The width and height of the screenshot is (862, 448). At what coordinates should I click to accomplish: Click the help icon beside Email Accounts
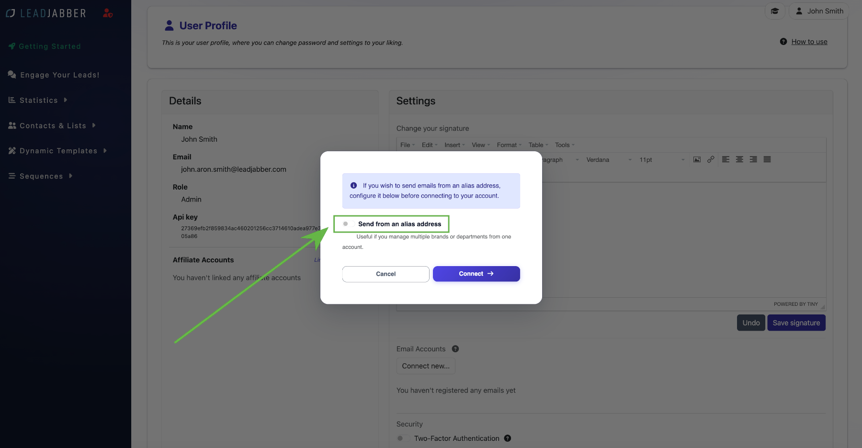tap(455, 349)
